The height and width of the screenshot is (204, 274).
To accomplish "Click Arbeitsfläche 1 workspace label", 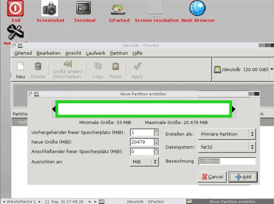I will (x=21, y=201).
